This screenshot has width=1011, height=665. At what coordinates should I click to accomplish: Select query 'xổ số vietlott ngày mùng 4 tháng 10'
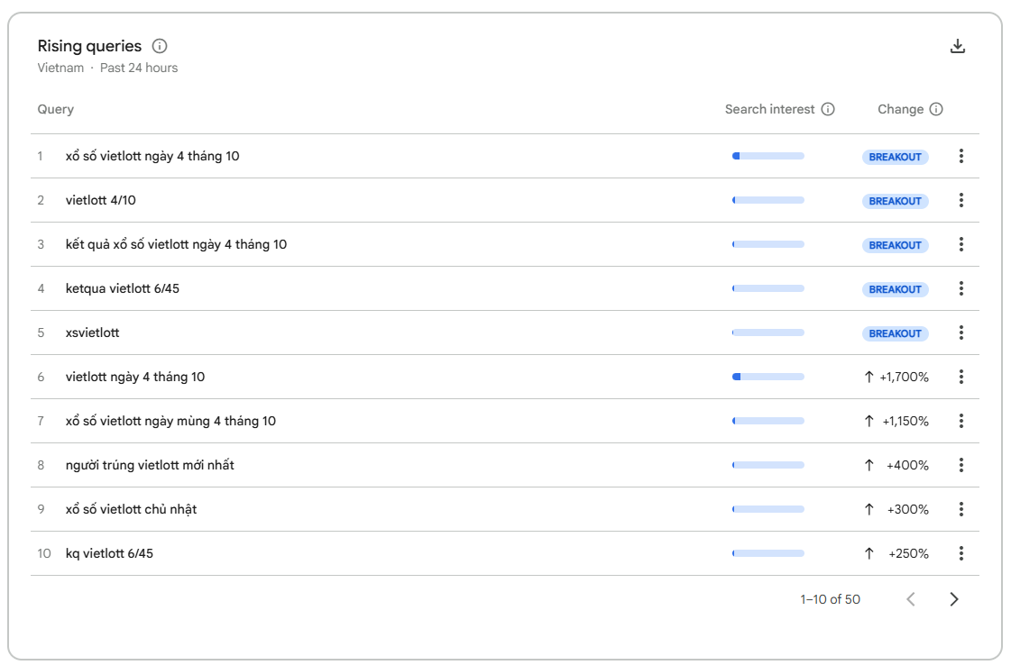[x=170, y=421]
